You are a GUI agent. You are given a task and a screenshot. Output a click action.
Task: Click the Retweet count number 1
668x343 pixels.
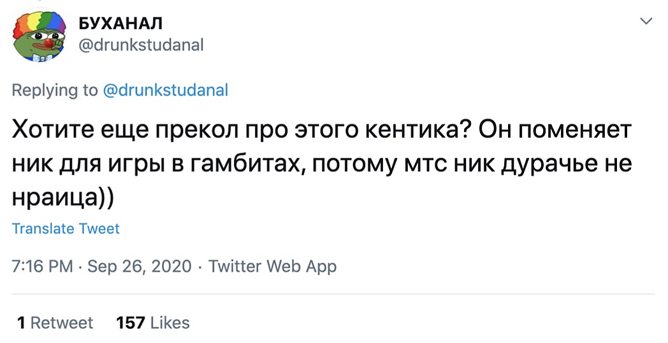tap(21, 323)
